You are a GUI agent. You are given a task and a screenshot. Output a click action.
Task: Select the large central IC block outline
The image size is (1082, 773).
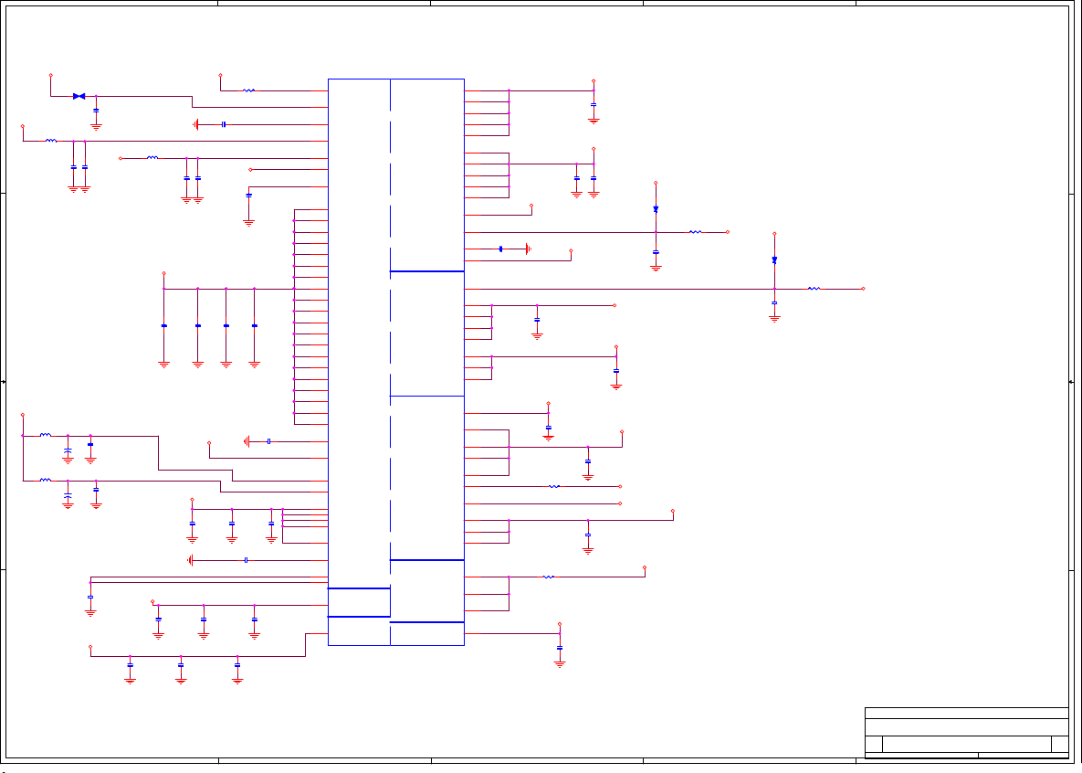396,362
